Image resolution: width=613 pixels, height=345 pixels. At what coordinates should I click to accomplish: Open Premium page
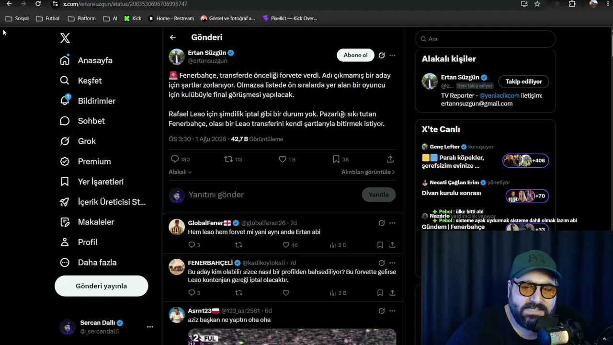85,161
